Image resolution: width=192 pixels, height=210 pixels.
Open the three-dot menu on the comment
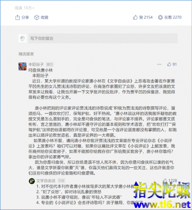(x=159, y=64)
